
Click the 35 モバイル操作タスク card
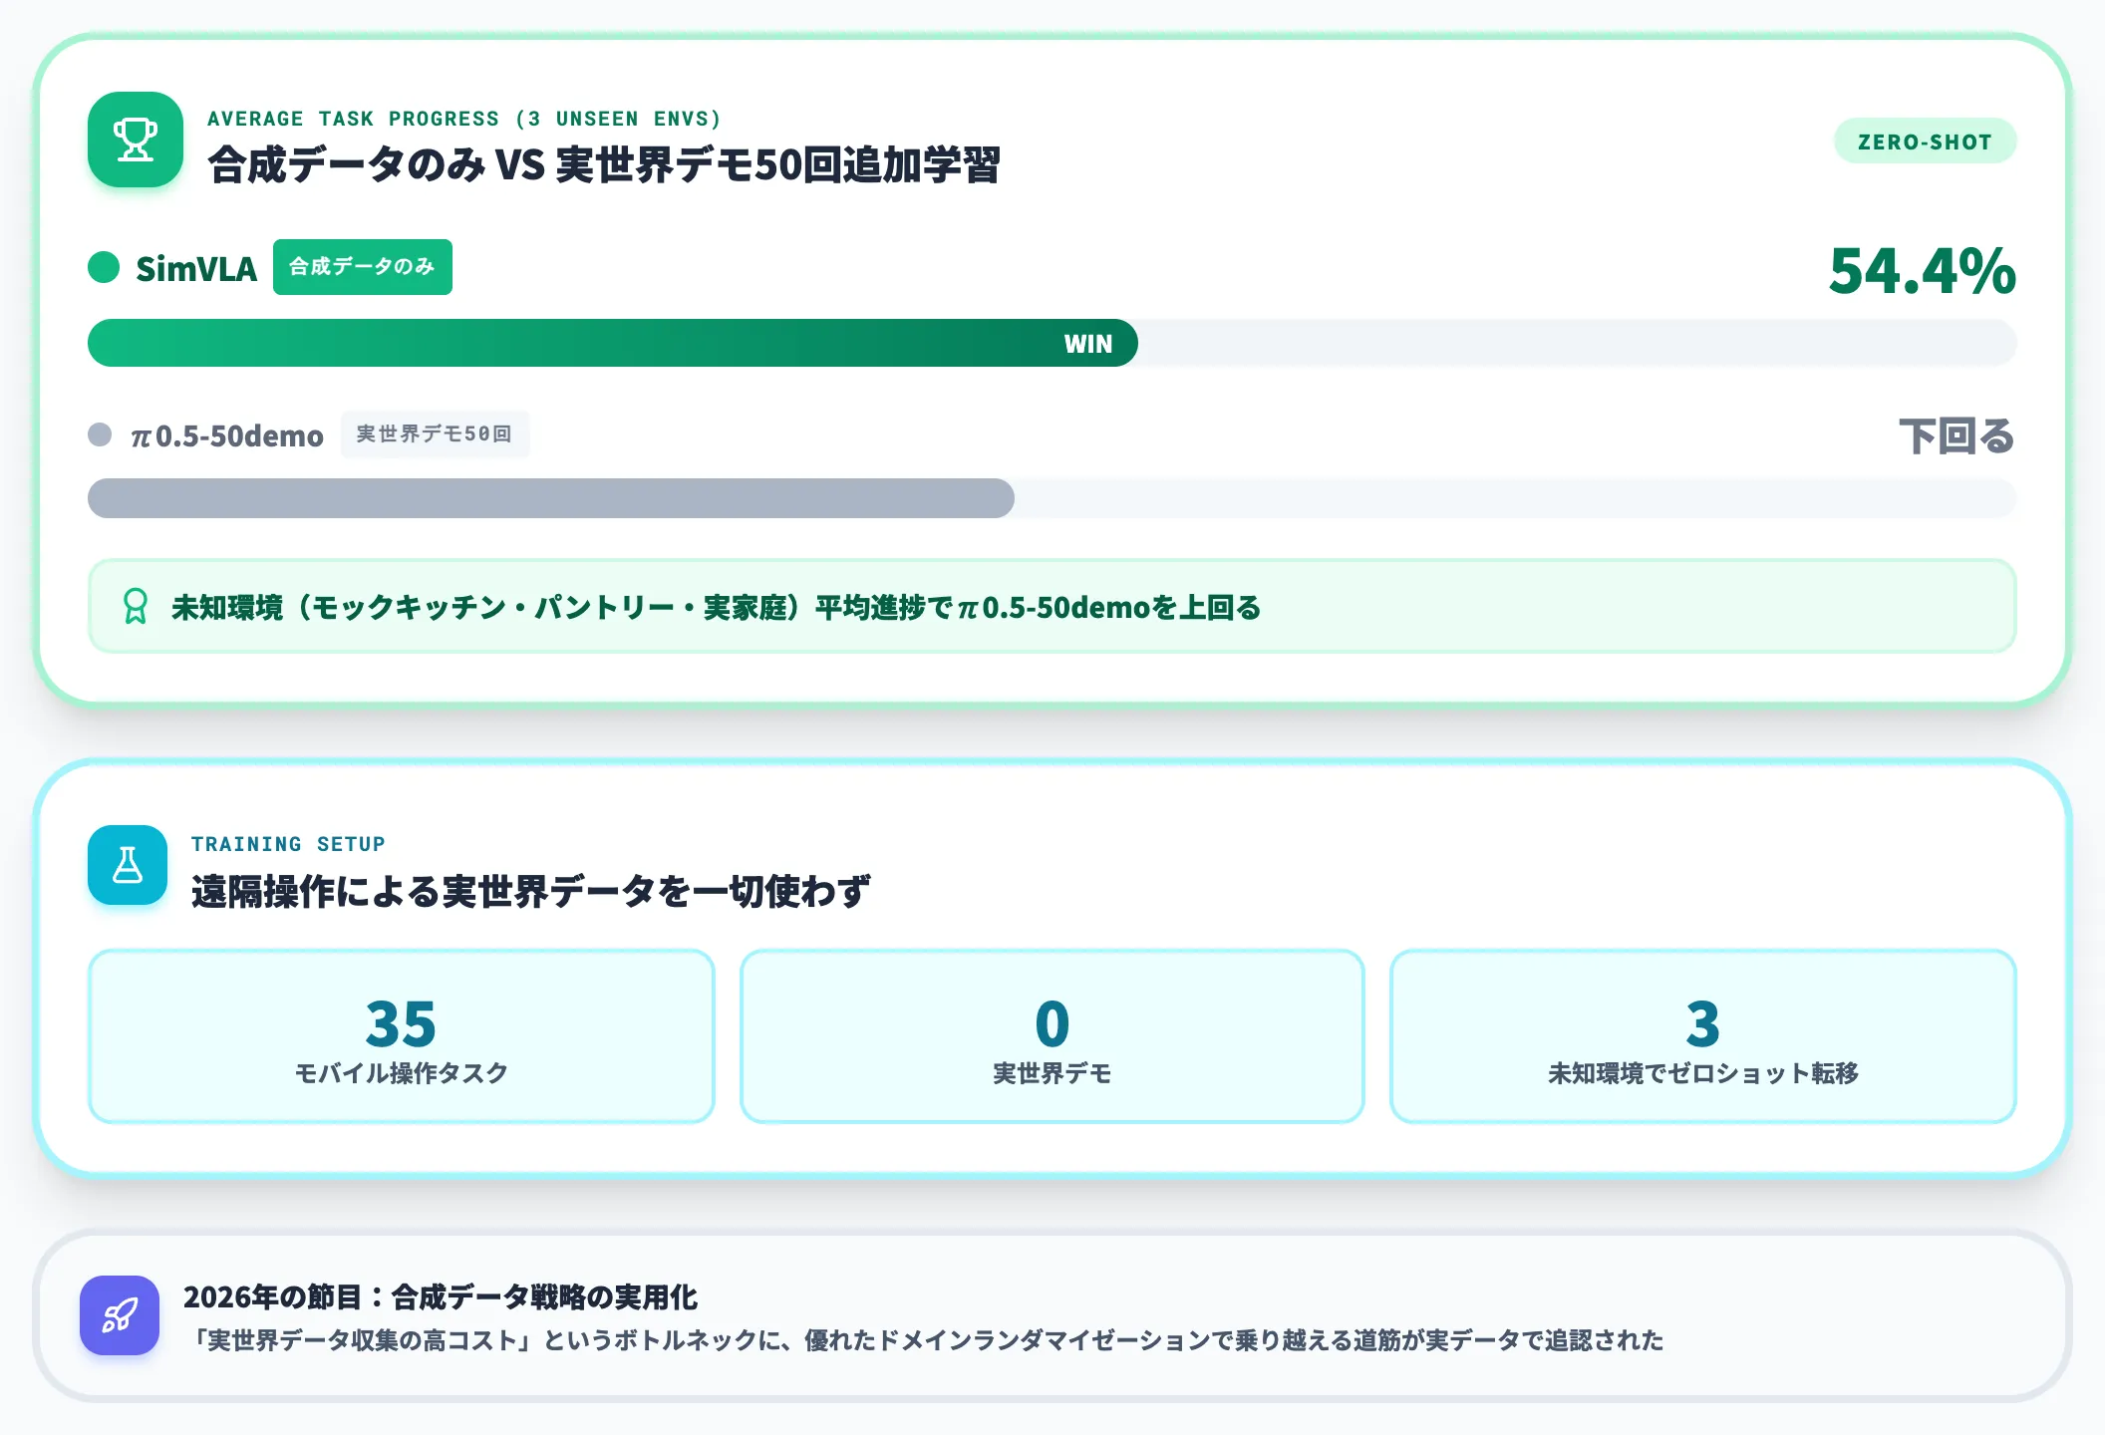click(x=402, y=1036)
